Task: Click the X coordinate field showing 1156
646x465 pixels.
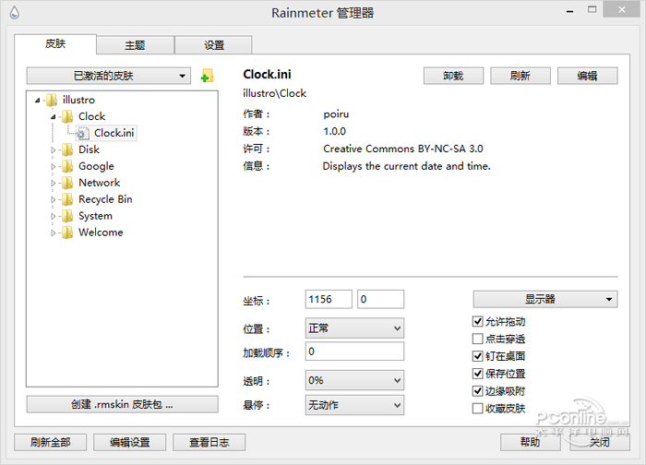Action: coord(329,299)
